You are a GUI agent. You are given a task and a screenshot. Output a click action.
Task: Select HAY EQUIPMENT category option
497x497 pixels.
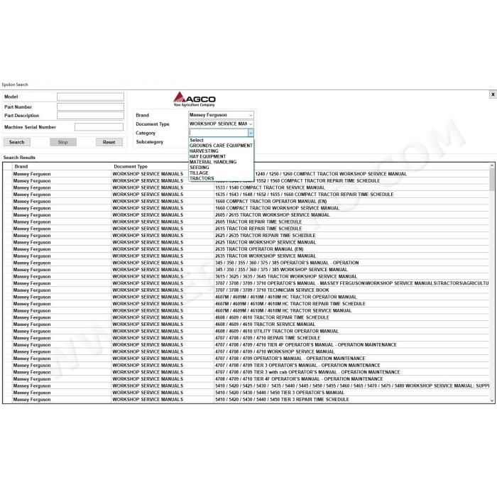point(222,156)
